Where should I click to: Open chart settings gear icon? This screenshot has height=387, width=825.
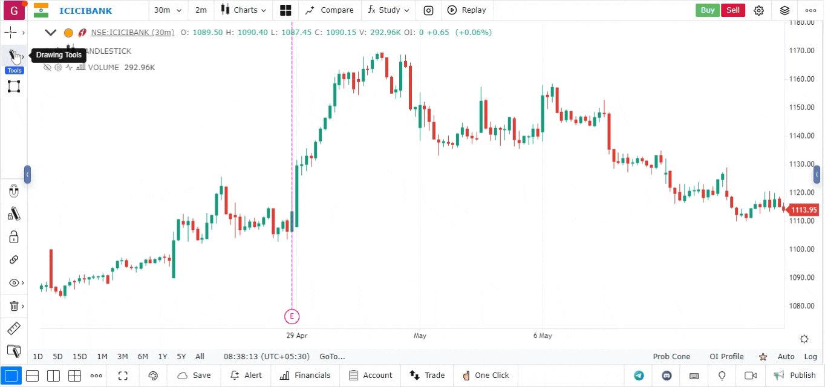click(x=758, y=10)
